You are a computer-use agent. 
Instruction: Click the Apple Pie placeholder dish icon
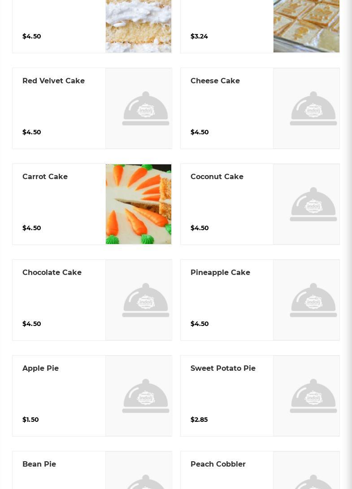[x=145, y=396]
